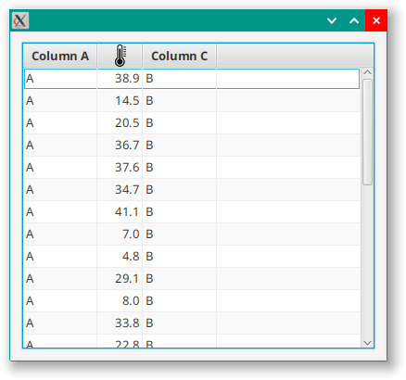Viewport: 406px width, 380px height.
Task: Click the B cell in the 7.0 row
Action: pos(179,234)
